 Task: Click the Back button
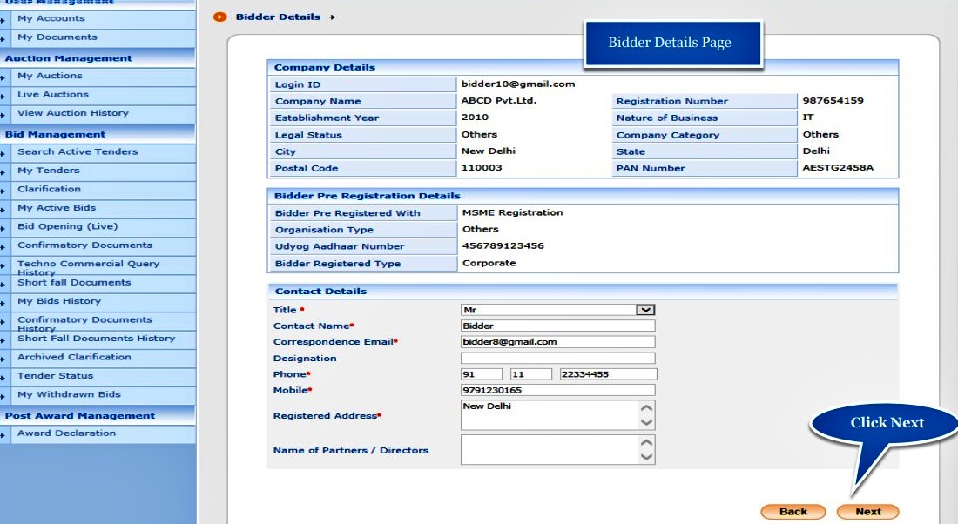[793, 512]
